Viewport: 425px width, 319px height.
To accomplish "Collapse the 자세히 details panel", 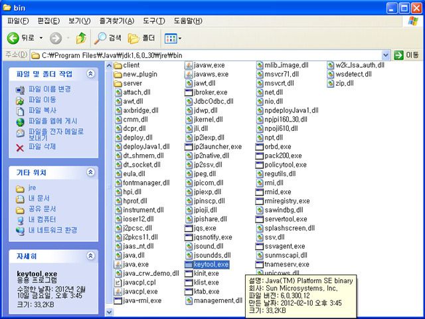I will tap(90, 255).
